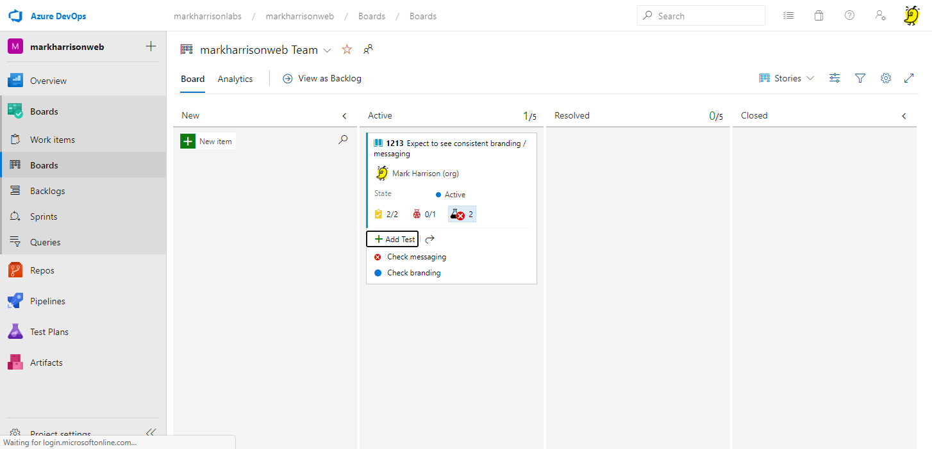
Task: Click the Add Test button
Action: (x=392, y=239)
